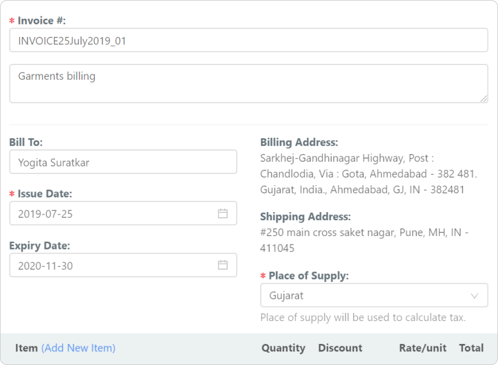Click the Billing Address text block
Screen dimensions: 498x365
[369, 174]
